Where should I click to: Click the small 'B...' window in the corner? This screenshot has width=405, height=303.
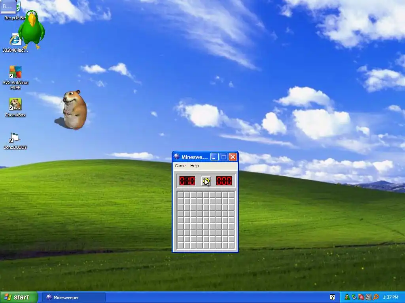tap(8, 7)
